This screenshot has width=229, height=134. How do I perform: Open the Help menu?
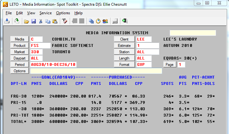(x=79, y=13)
